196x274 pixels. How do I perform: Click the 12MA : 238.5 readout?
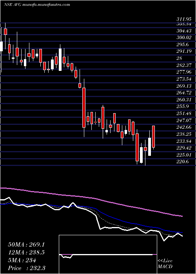point(26,252)
